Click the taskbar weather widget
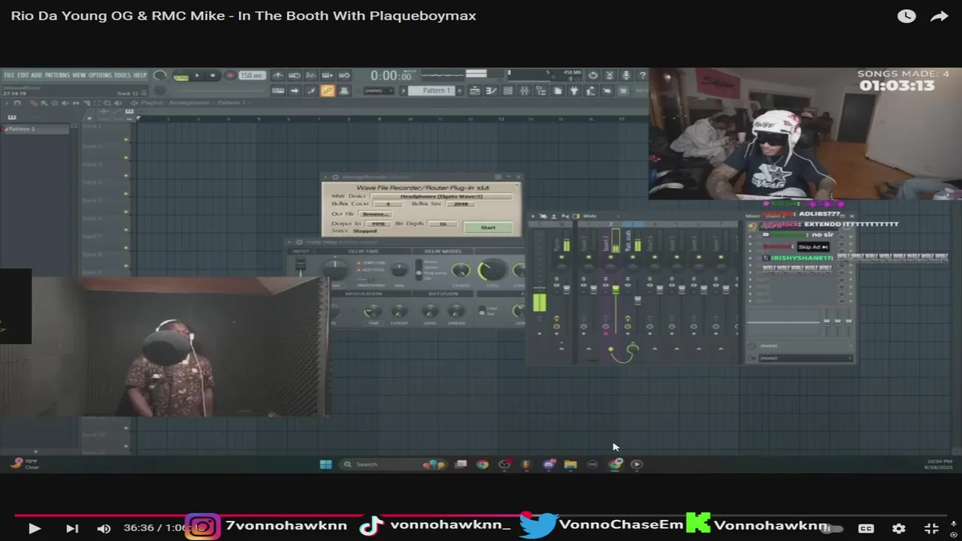Image resolution: width=962 pixels, height=541 pixels. point(25,464)
